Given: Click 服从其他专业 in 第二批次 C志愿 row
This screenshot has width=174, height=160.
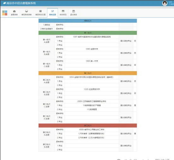Looking at the screenshot, I should click(126, 105).
